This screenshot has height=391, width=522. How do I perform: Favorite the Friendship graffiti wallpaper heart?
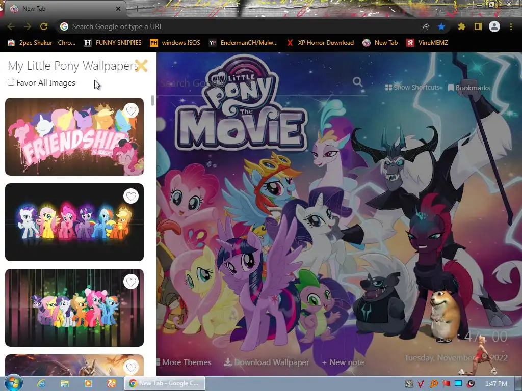click(x=131, y=110)
